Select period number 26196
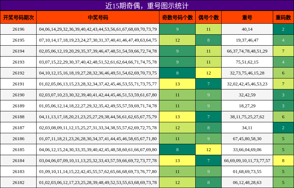The width and height of the screenshot is (294, 188). click(x=18, y=29)
